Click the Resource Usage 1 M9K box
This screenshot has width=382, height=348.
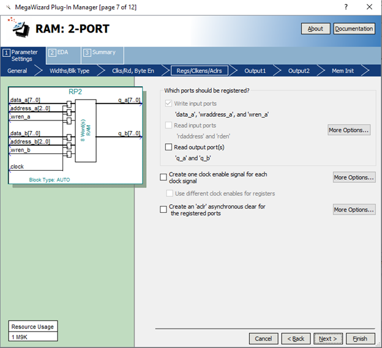coord(34,331)
